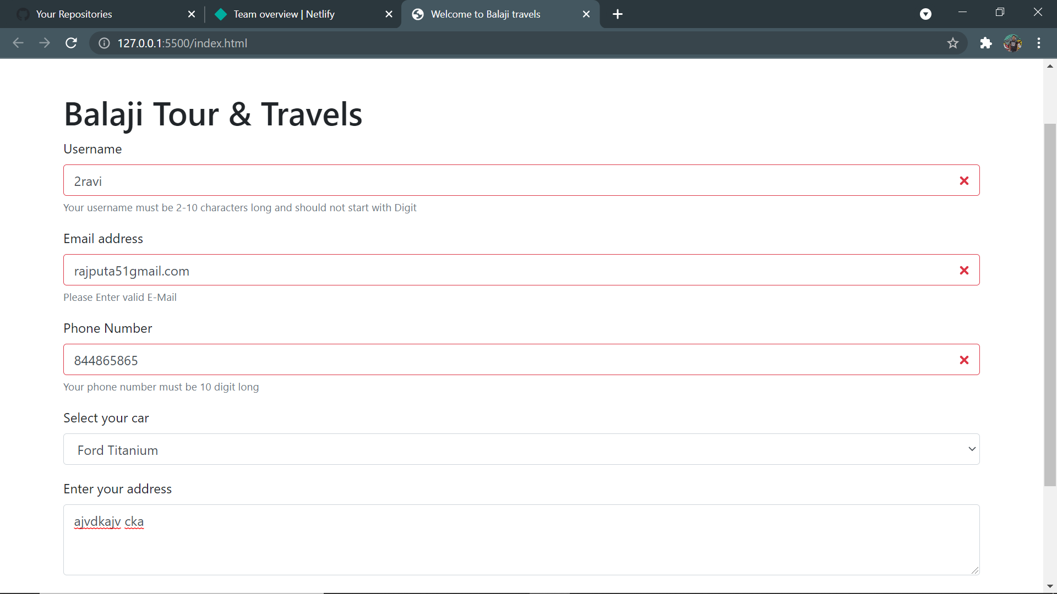
Task: Click the red X icon in Phone Number field
Action: pos(964,360)
